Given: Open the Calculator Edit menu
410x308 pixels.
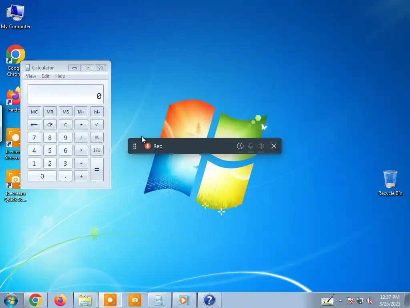Looking at the screenshot, I should [46, 76].
